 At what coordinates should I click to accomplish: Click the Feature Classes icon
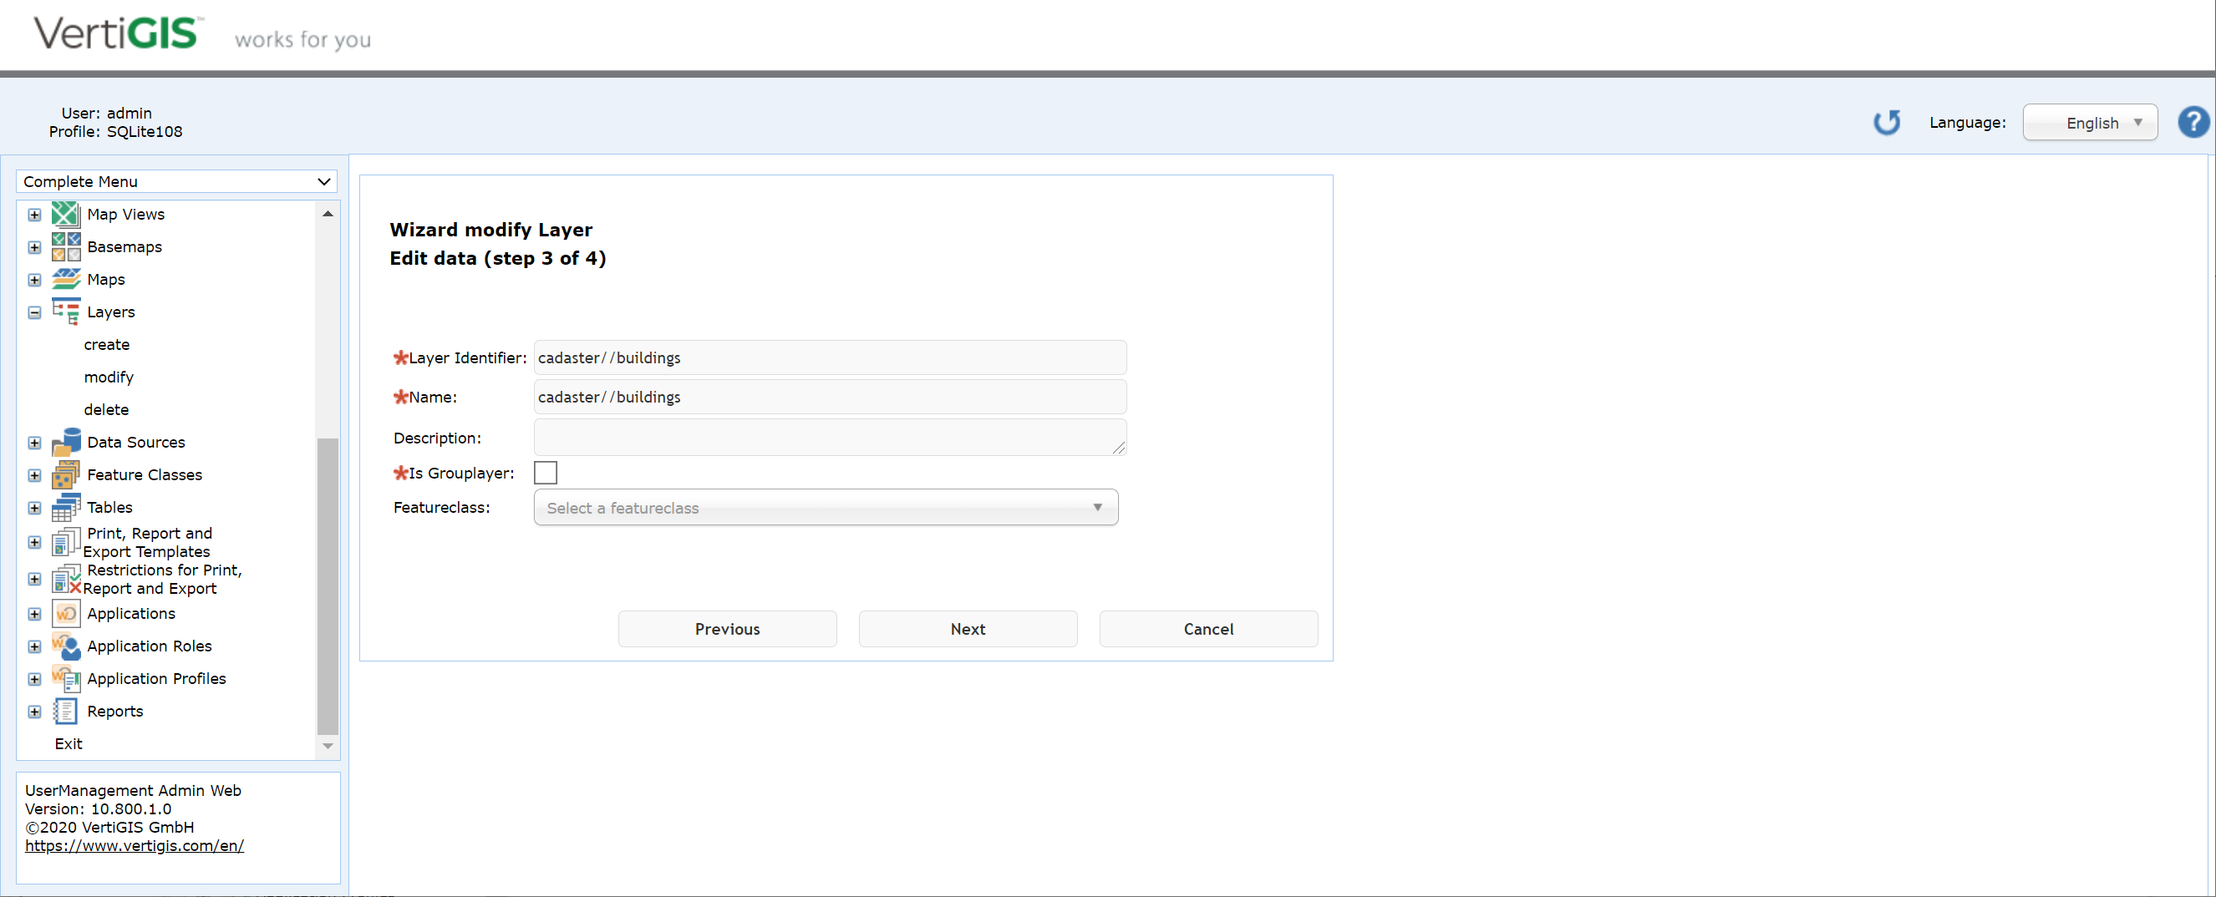[x=65, y=474]
